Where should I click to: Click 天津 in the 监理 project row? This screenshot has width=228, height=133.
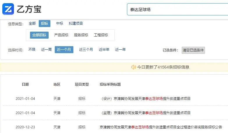pyautogui.click(x=57, y=113)
